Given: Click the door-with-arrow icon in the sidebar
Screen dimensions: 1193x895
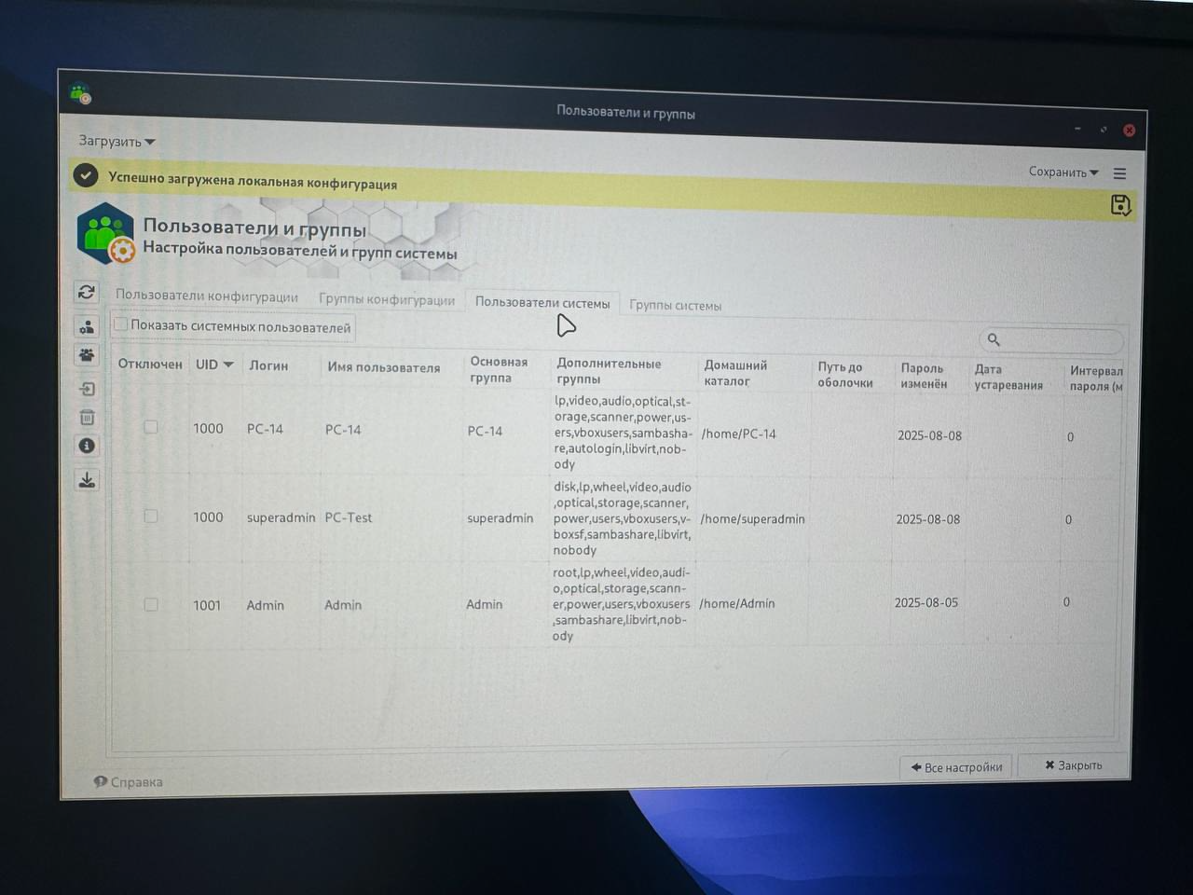Looking at the screenshot, I should 87,390.
